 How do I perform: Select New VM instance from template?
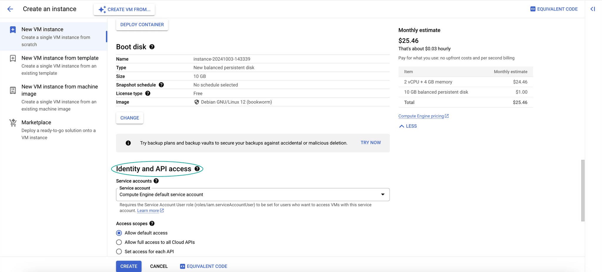click(x=60, y=58)
